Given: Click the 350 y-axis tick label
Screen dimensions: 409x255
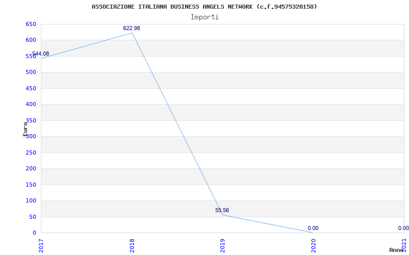Looking at the screenshot, I should [31, 120].
